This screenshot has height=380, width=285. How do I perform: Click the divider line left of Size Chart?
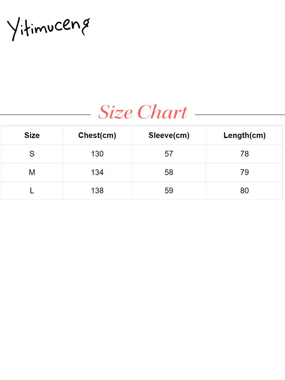click(46, 114)
